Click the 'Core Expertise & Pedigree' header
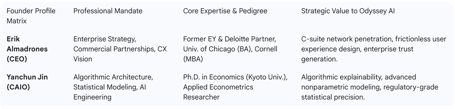Viewport: 455px width, 109px height. 225,11
